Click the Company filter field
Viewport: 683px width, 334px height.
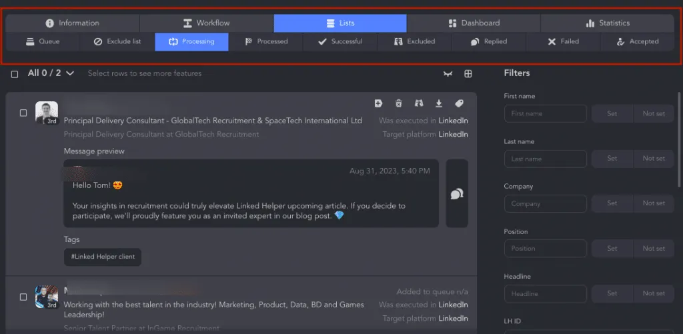(x=546, y=204)
